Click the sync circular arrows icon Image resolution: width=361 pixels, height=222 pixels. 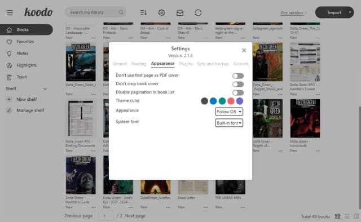tap(198, 12)
